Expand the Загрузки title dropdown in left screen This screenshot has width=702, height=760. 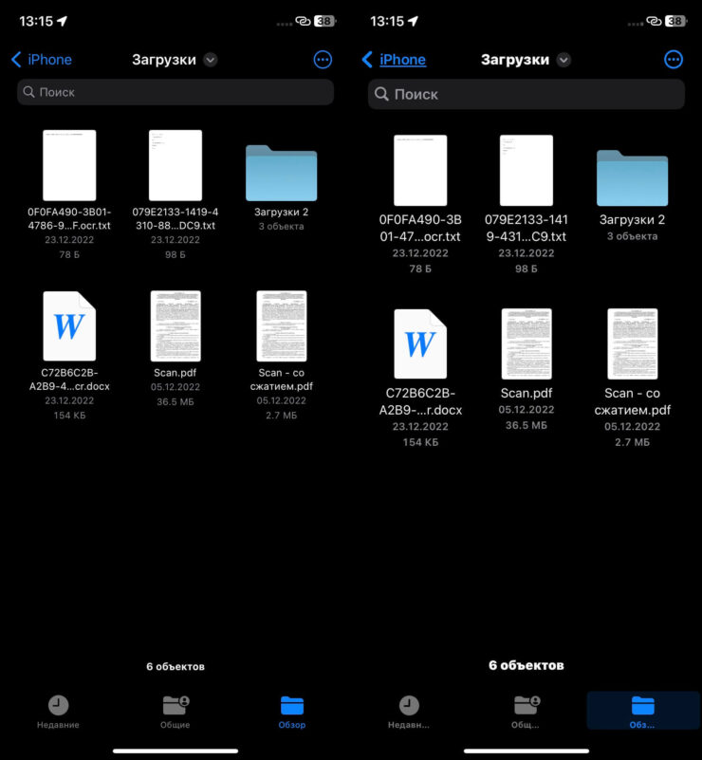(x=211, y=60)
